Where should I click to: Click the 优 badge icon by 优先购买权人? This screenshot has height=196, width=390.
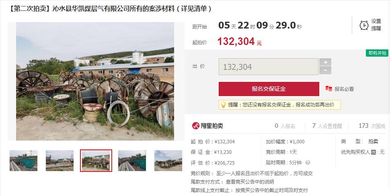(x=374, y=152)
